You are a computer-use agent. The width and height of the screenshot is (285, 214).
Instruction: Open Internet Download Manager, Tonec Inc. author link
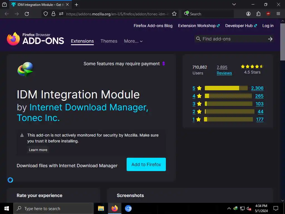point(83,113)
